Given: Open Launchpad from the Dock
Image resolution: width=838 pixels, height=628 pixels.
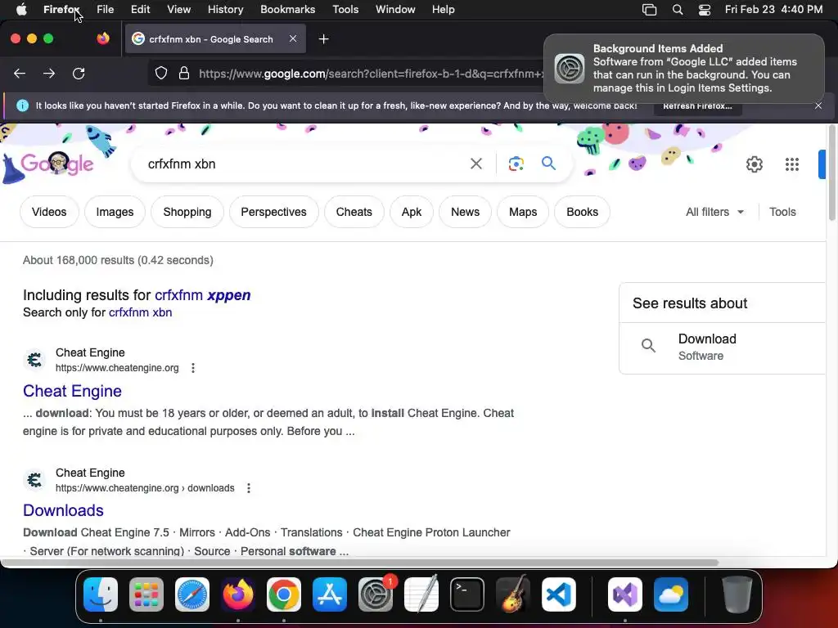Looking at the screenshot, I should coord(146,594).
